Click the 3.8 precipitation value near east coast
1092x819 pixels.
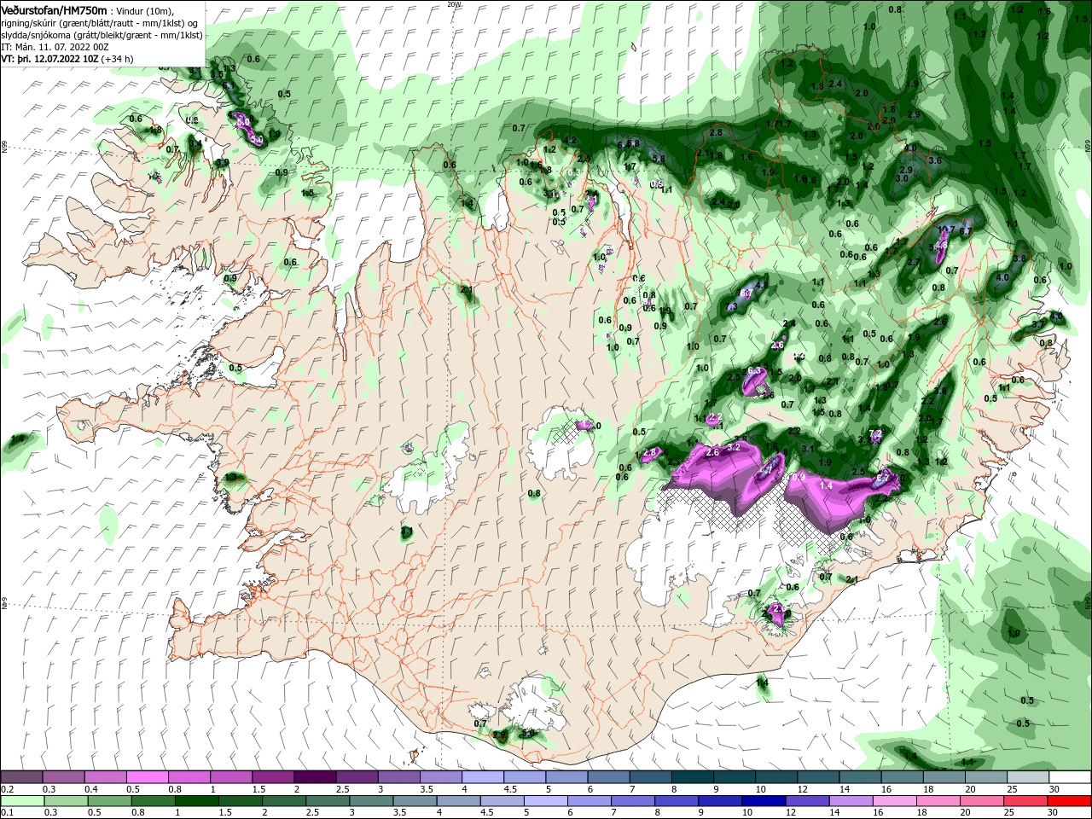click(x=1019, y=258)
